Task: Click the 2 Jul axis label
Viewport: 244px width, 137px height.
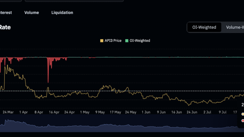Action: 207,112
